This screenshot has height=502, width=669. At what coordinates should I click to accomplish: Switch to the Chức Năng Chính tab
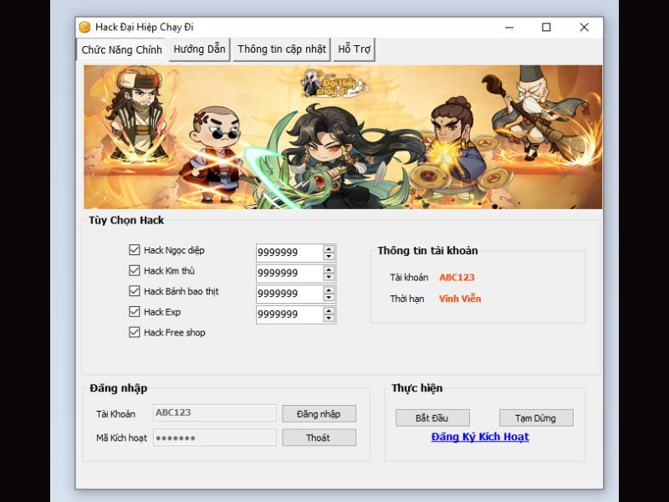(x=121, y=49)
